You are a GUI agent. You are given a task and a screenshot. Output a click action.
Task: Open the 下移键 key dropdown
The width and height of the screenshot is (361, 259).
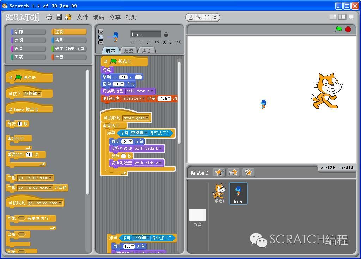point(148,238)
